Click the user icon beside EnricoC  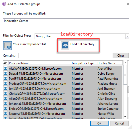coord(5,108)
